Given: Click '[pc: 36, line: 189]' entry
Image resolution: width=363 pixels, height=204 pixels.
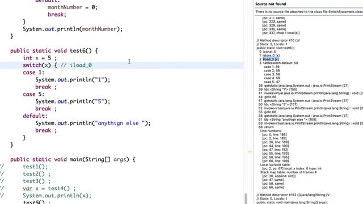Looking at the screenshot, I should pos(276,142).
